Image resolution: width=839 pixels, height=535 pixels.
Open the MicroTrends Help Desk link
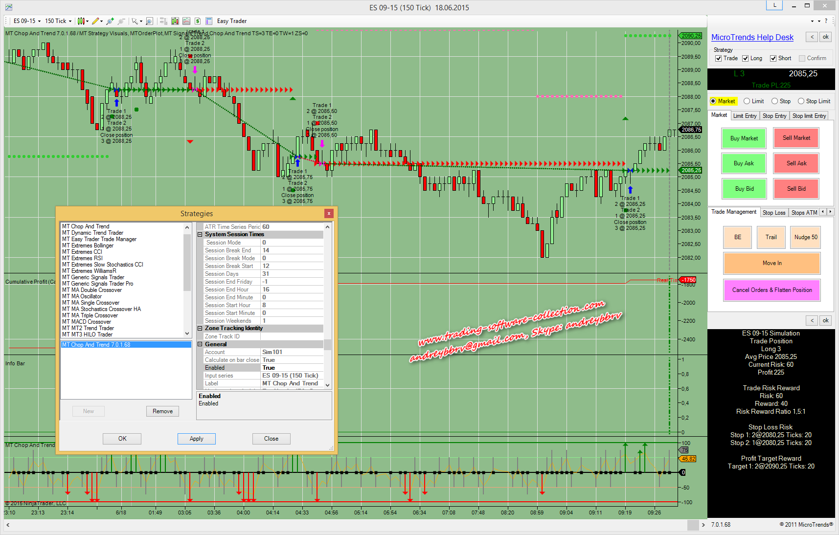(x=752, y=38)
